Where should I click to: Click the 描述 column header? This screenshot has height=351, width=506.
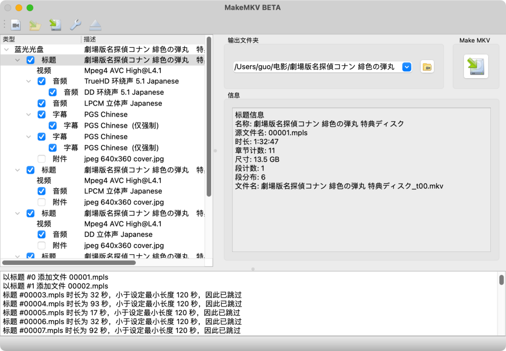pos(90,39)
